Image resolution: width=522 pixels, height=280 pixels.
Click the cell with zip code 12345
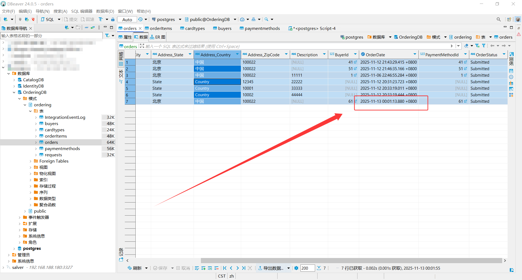[265, 82]
